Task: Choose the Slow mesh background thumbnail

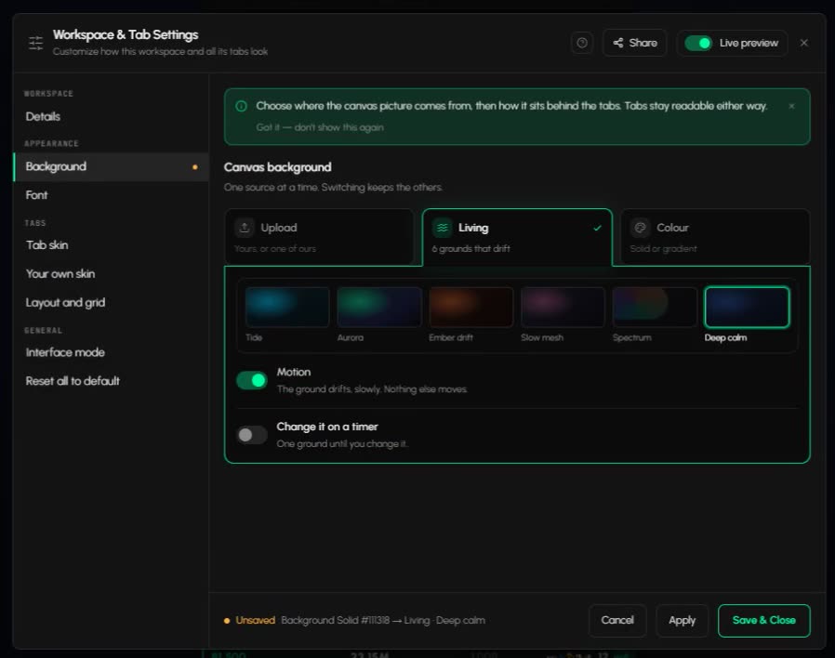Action: coord(563,308)
